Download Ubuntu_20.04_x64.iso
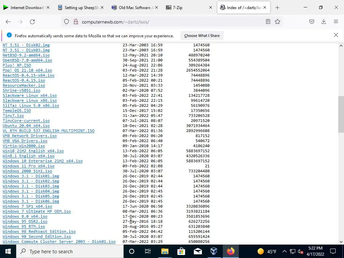The image size is (344, 258). point(26,126)
